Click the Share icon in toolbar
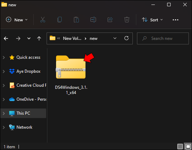The width and height of the screenshot is (192, 150). (x=110, y=20)
